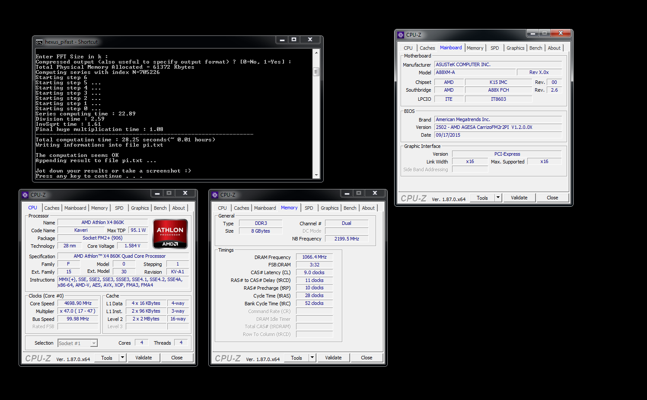Click the memory Size 8 GBytes field

[x=261, y=231]
